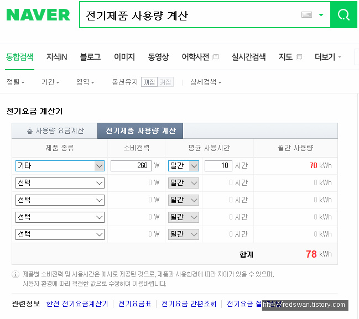Open the second row 선택 product dropdown
Image resolution: width=359 pixels, height=319 pixels.
click(60, 183)
